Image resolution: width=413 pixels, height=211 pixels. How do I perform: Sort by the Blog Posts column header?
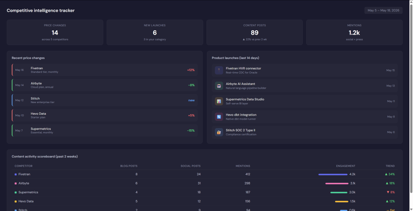[129, 166]
